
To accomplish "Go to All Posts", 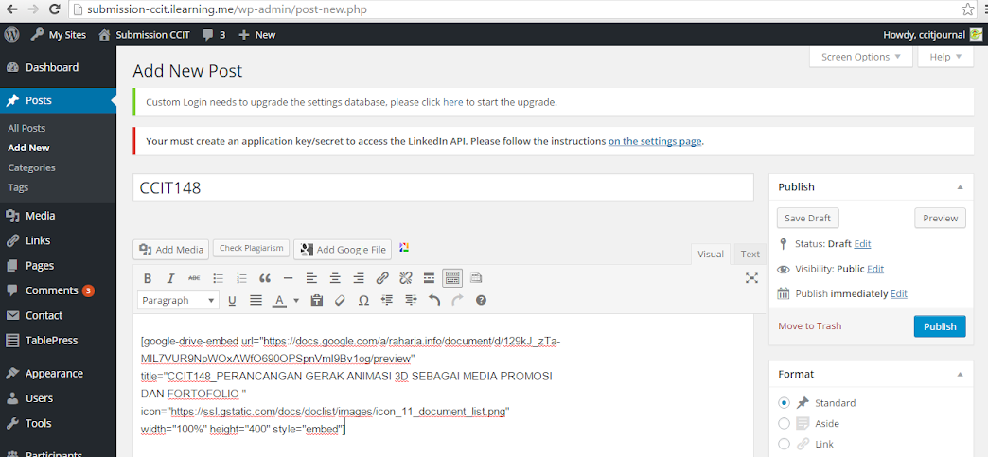I will (26, 128).
